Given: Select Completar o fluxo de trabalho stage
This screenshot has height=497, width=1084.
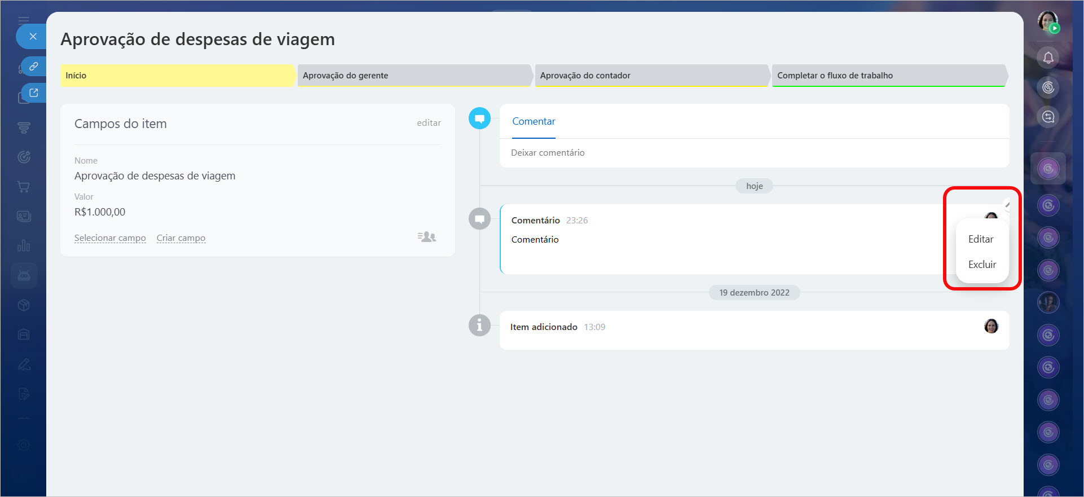Looking at the screenshot, I should pyautogui.click(x=888, y=76).
